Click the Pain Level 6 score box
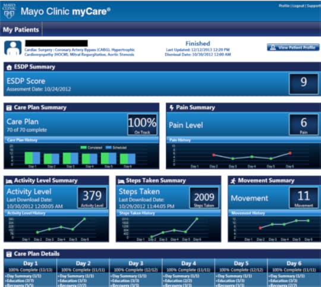This screenshot has height=287, width=321. click(304, 124)
